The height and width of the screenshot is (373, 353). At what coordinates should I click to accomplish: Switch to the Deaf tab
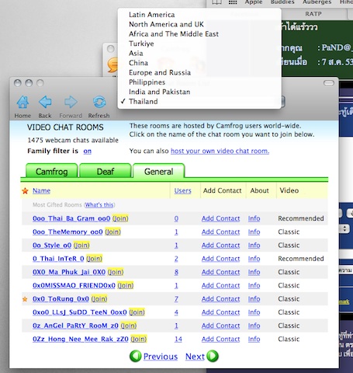[106, 171]
